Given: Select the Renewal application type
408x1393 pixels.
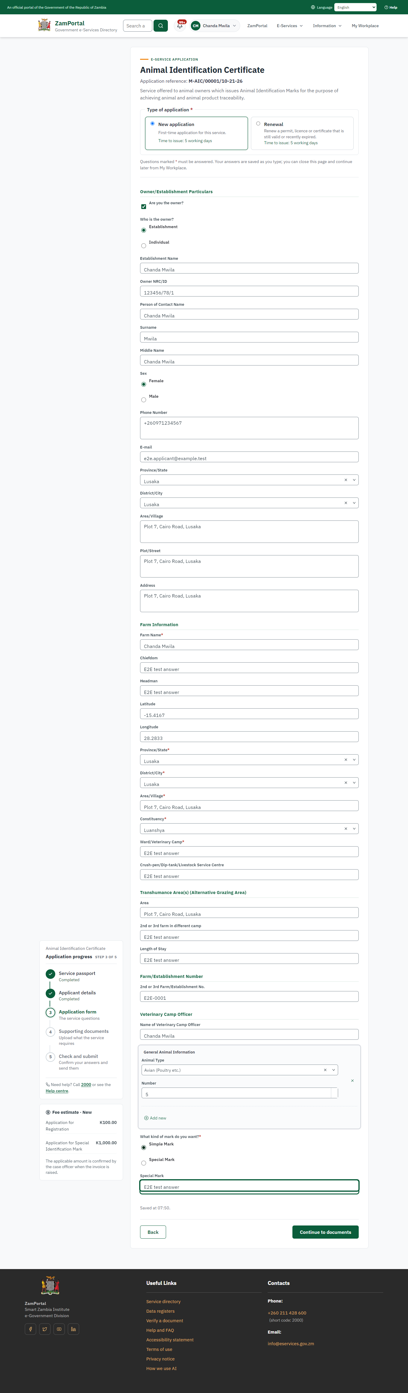Looking at the screenshot, I should pyautogui.click(x=258, y=123).
